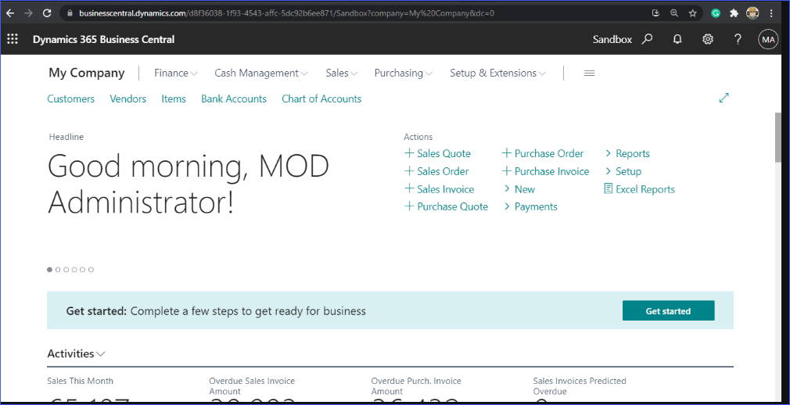Image resolution: width=790 pixels, height=405 pixels.
Task: Expand the Sales menu
Action: (x=342, y=73)
